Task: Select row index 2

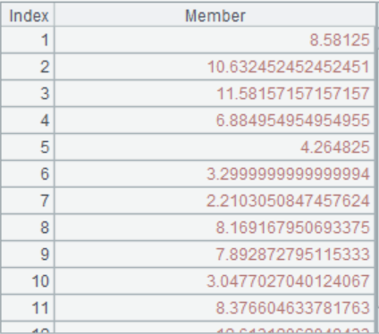Action: [28, 67]
